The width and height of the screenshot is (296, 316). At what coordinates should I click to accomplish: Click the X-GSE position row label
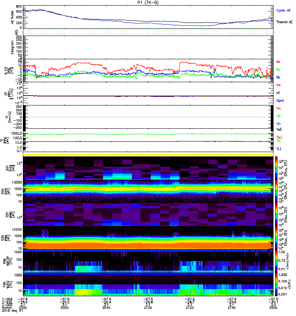click(x=7, y=299)
